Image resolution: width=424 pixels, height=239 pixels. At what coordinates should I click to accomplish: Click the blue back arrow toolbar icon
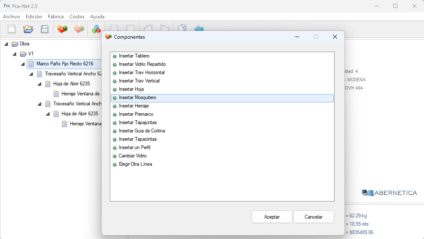point(199,28)
